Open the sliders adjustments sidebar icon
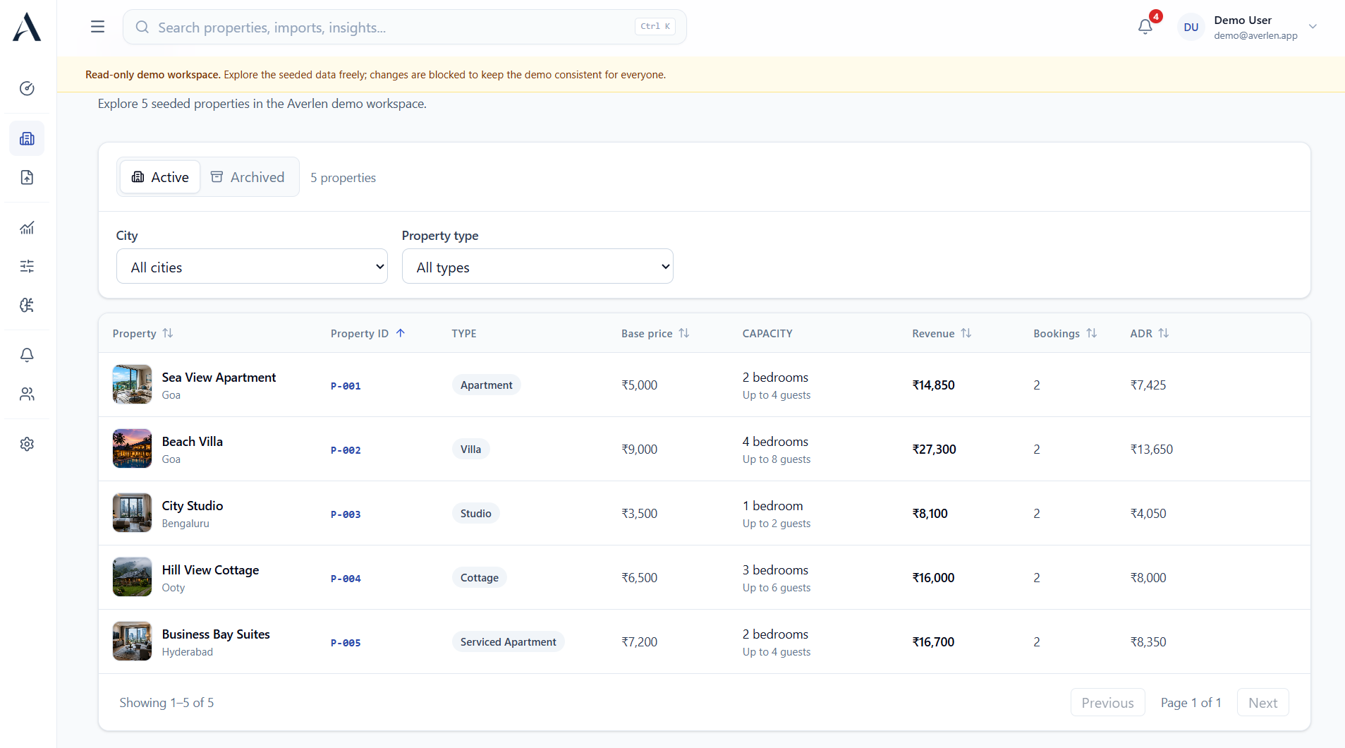This screenshot has height=748, width=1345. [27, 266]
